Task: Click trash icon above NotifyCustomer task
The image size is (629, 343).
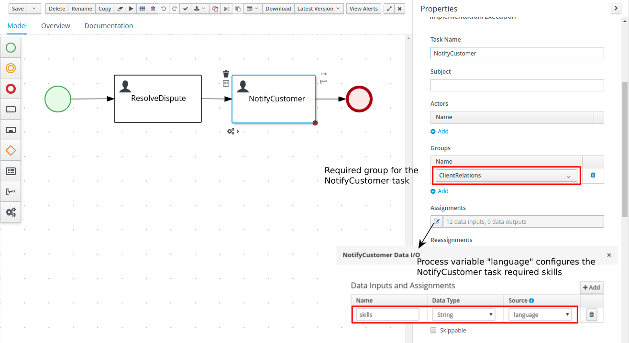Action: tap(226, 74)
